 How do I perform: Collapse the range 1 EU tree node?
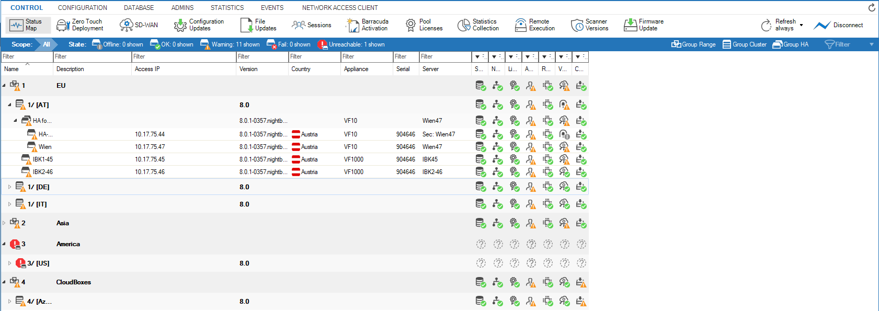point(4,85)
